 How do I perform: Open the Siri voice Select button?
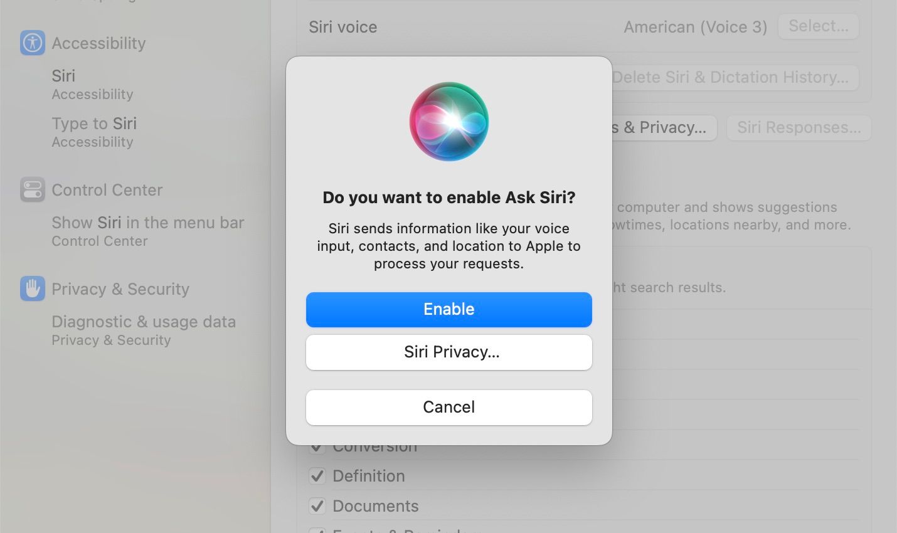tap(819, 26)
